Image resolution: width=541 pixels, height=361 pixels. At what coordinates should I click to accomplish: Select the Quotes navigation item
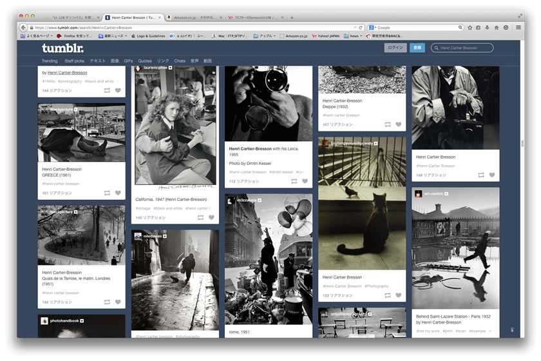pos(145,61)
